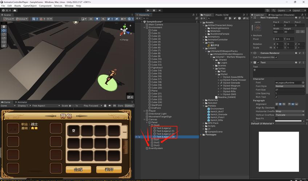Toggle scene audio icon
This screenshot has height=181, width=308.
point(103,19)
